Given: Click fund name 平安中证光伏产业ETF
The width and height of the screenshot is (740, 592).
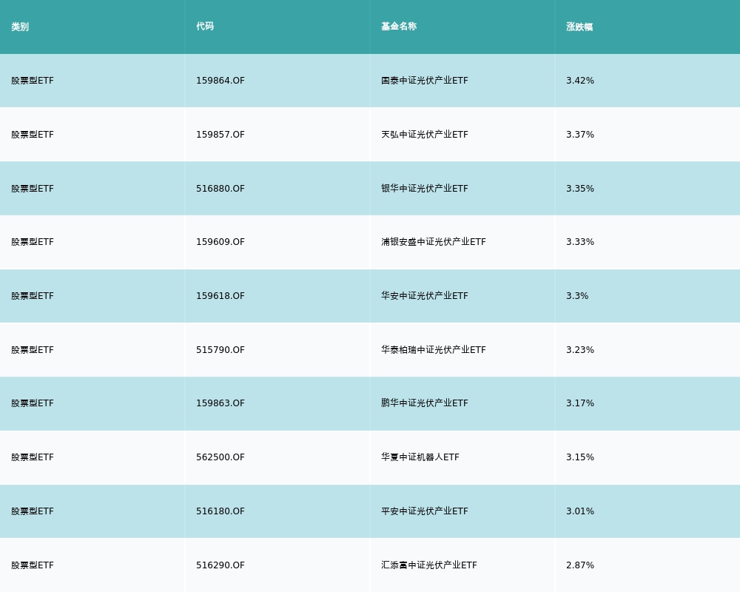Looking at the screenshot, I should pyautogui.click(x=425, y=511).
